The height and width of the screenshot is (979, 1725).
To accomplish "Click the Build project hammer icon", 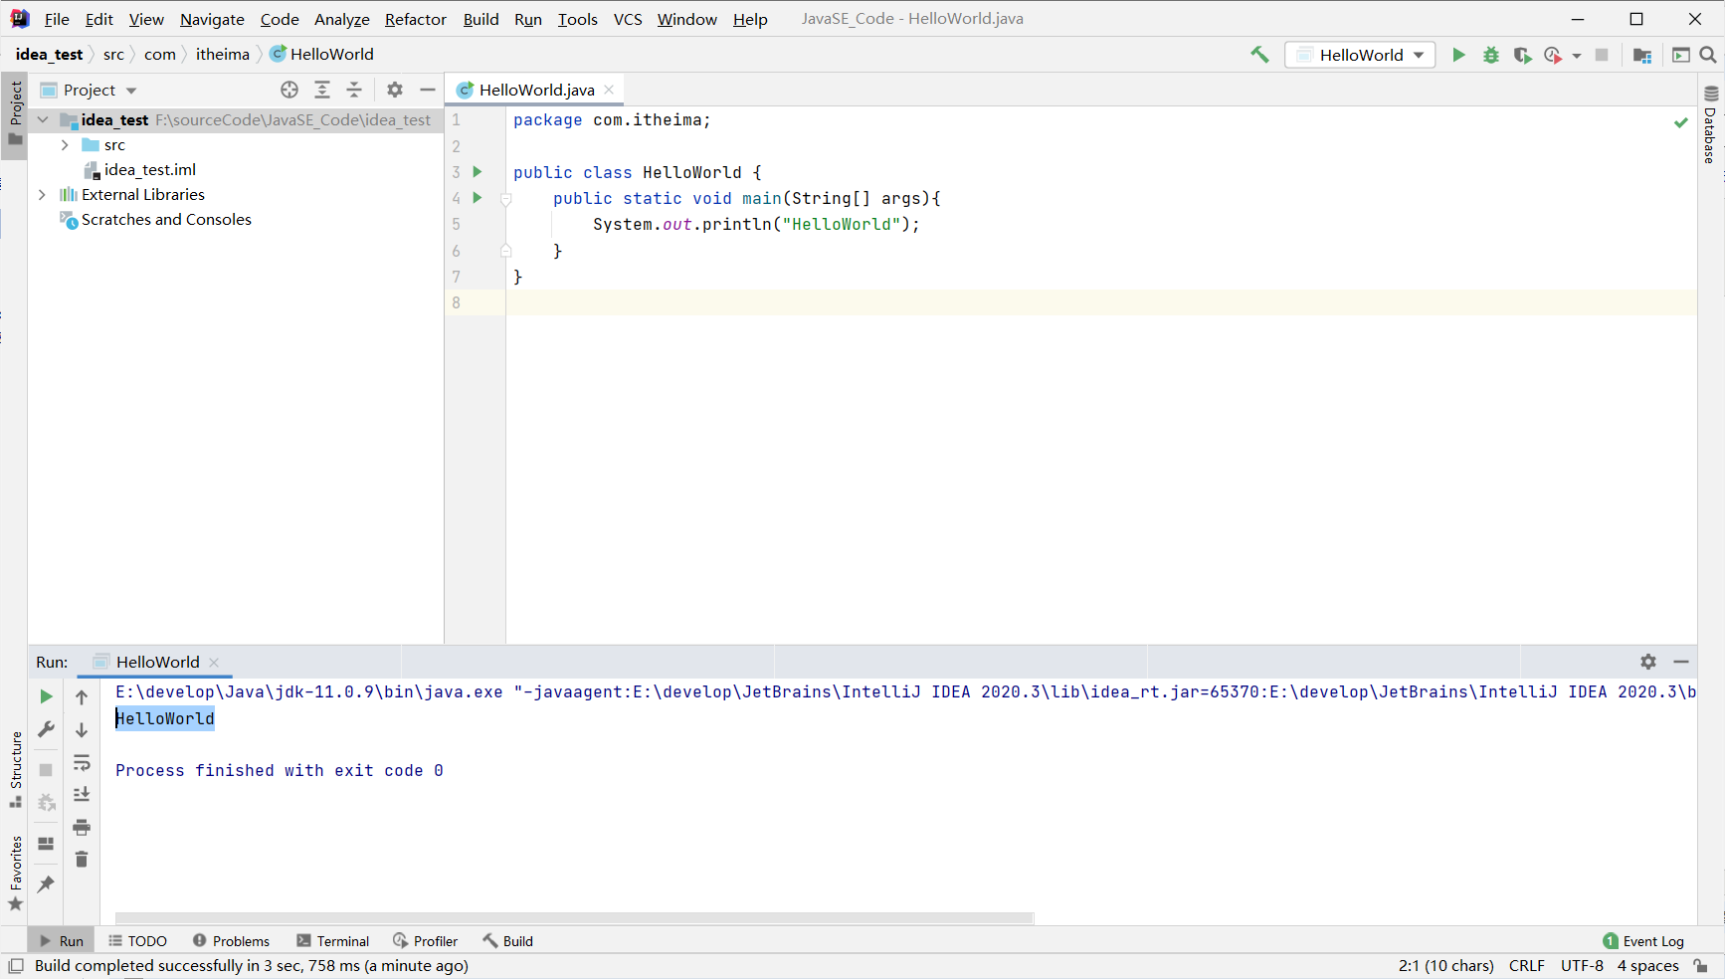I will click(1259, 55).
